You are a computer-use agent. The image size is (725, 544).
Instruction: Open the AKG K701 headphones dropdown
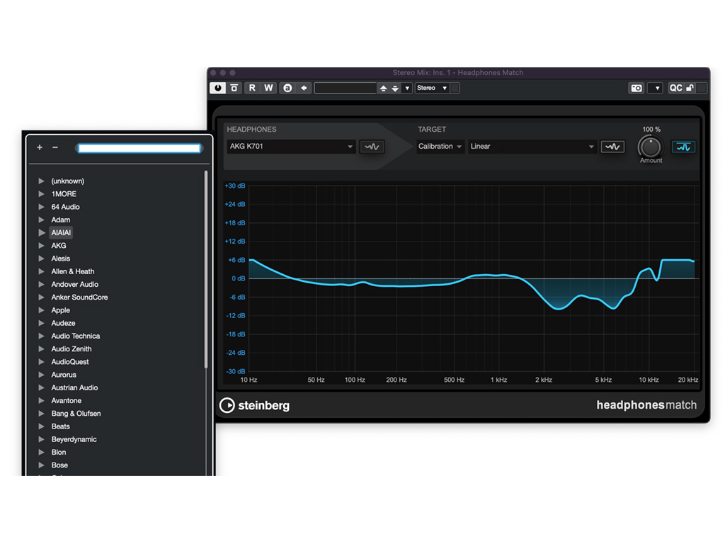pyautogui.click(x=290, y=147)
